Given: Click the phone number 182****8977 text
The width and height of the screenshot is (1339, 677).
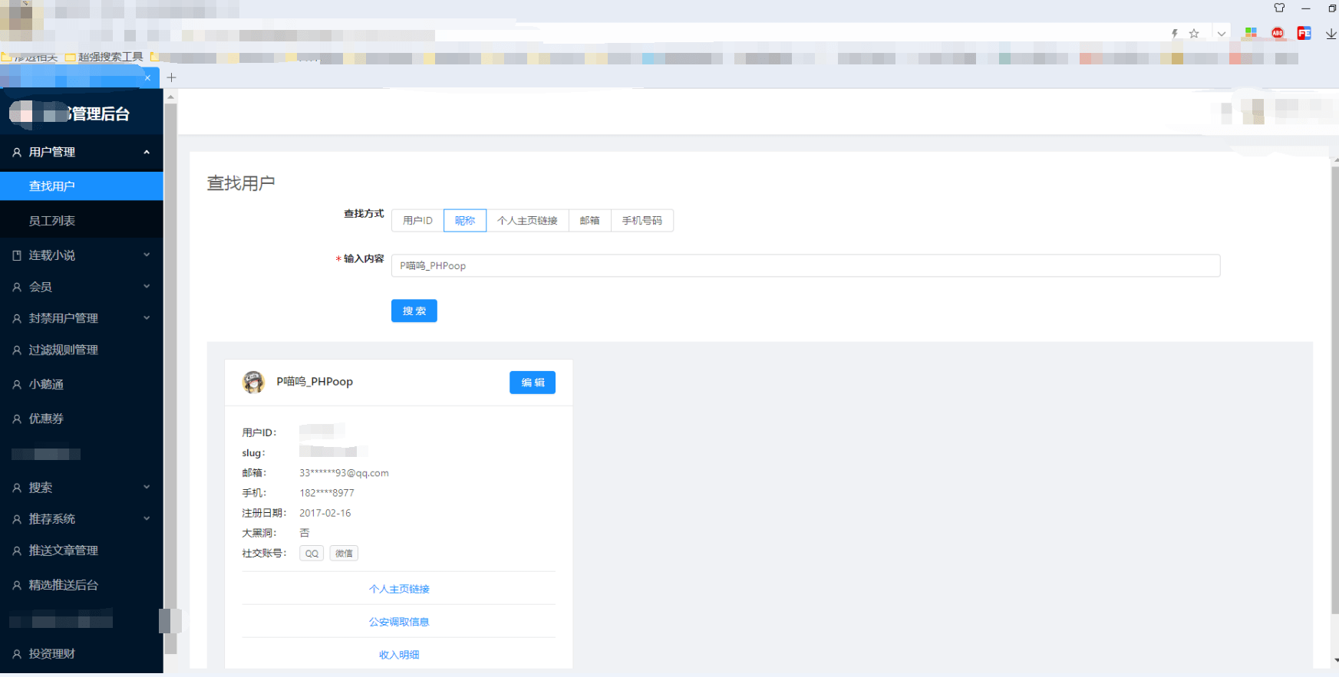Looking at the screenshot, I should click(327, 493).
